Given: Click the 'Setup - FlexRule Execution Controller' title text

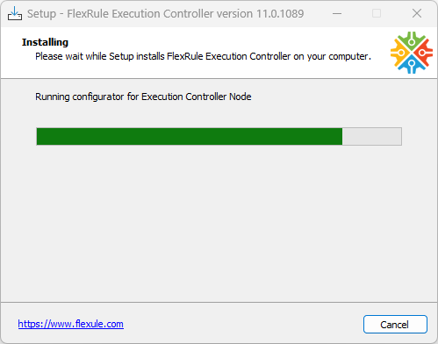Looking at the screenshot, I should point(120,14).
